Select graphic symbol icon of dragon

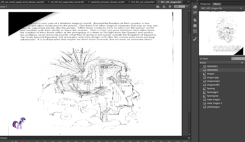tap(204, 74)
